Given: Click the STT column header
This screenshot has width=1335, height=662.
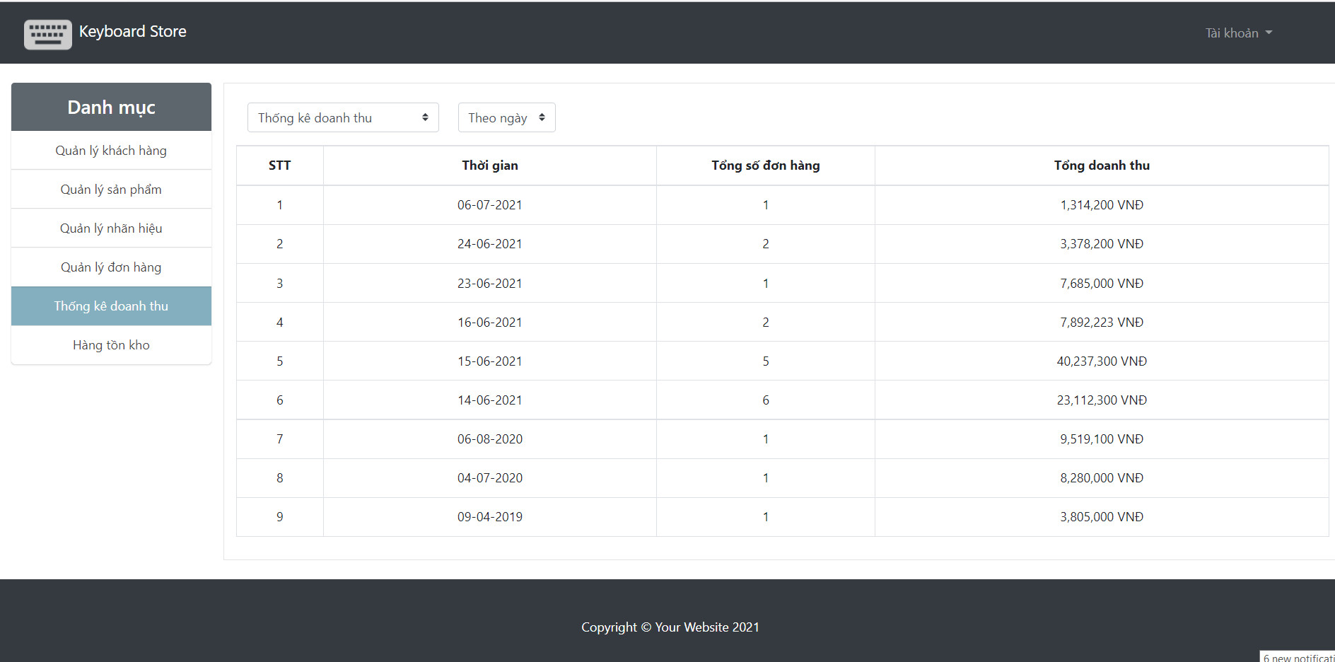Looking at the screenshot, I should (x=279, y=165).
